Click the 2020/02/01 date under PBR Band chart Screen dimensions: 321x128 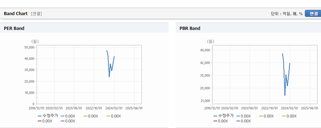tap(230, 108)
